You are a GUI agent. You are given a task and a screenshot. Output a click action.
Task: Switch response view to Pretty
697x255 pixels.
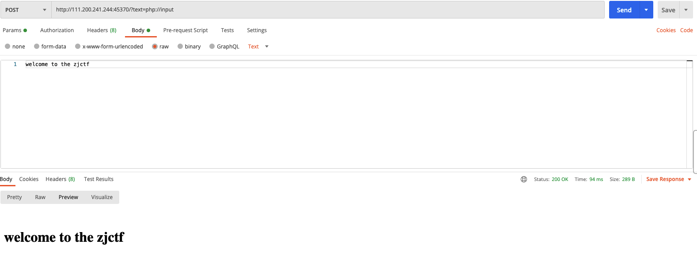(x=15, y=197)
